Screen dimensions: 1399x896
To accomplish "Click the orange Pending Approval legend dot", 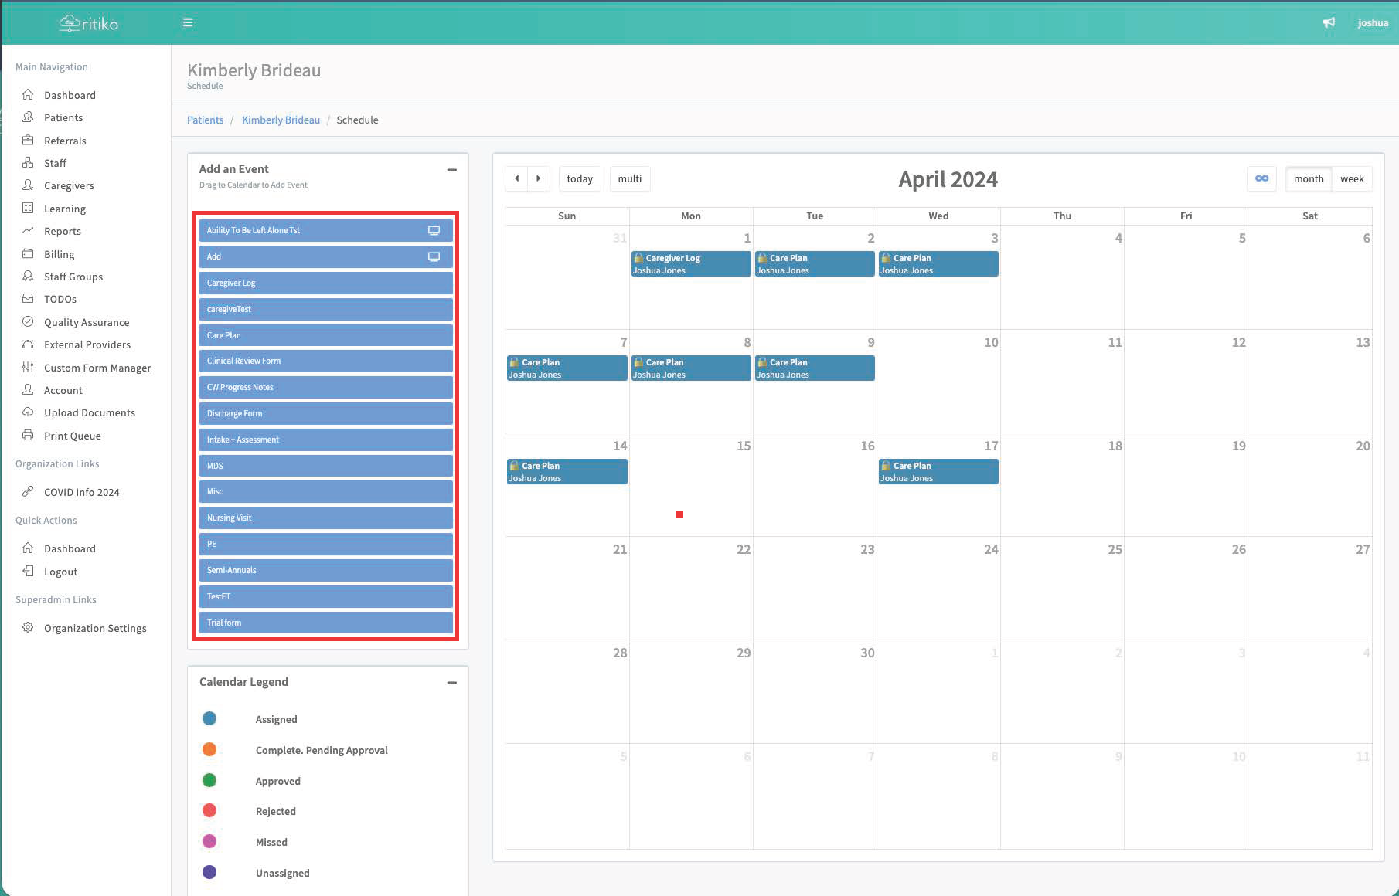I will (x=209, y=749).
